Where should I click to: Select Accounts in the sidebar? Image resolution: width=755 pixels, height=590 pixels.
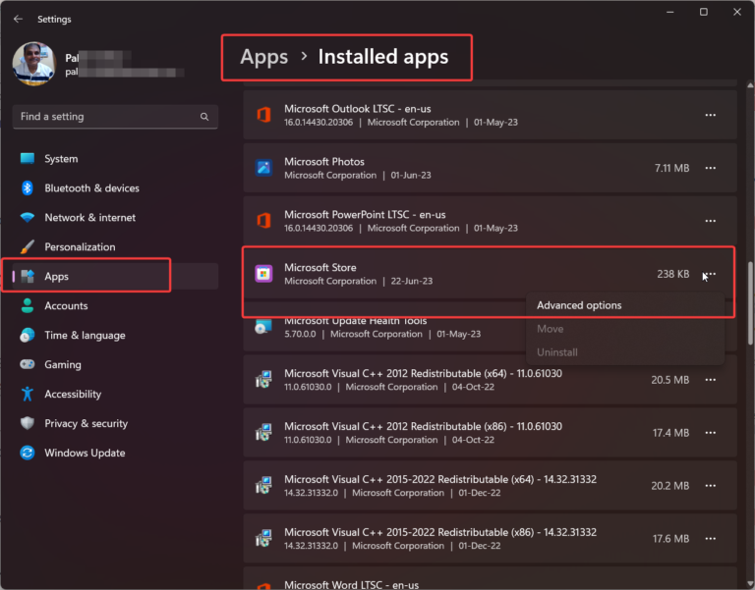pyautogui.click(x=115, y=306)
